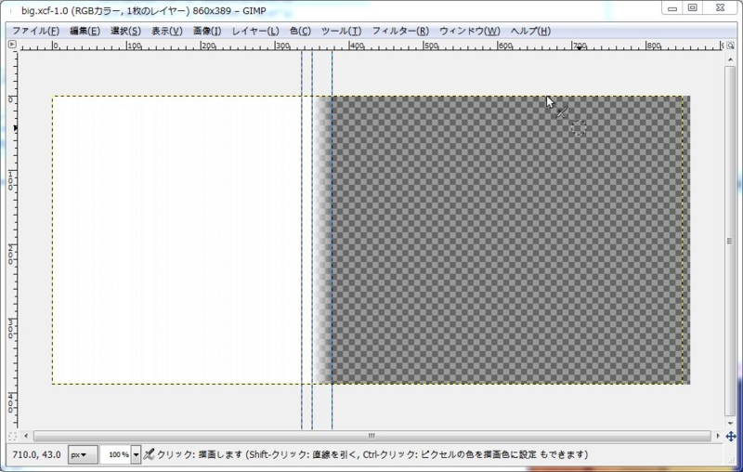Screen dimensions: 743x472
Task: Open the 編集(E) menu
Action: (85, 32)
